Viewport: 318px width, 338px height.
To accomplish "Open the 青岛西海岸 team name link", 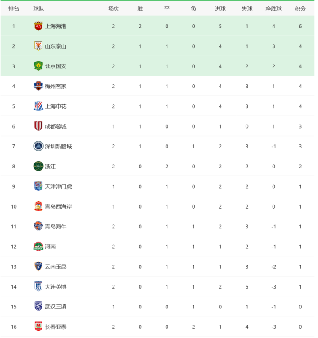I will tap(58, 206).
